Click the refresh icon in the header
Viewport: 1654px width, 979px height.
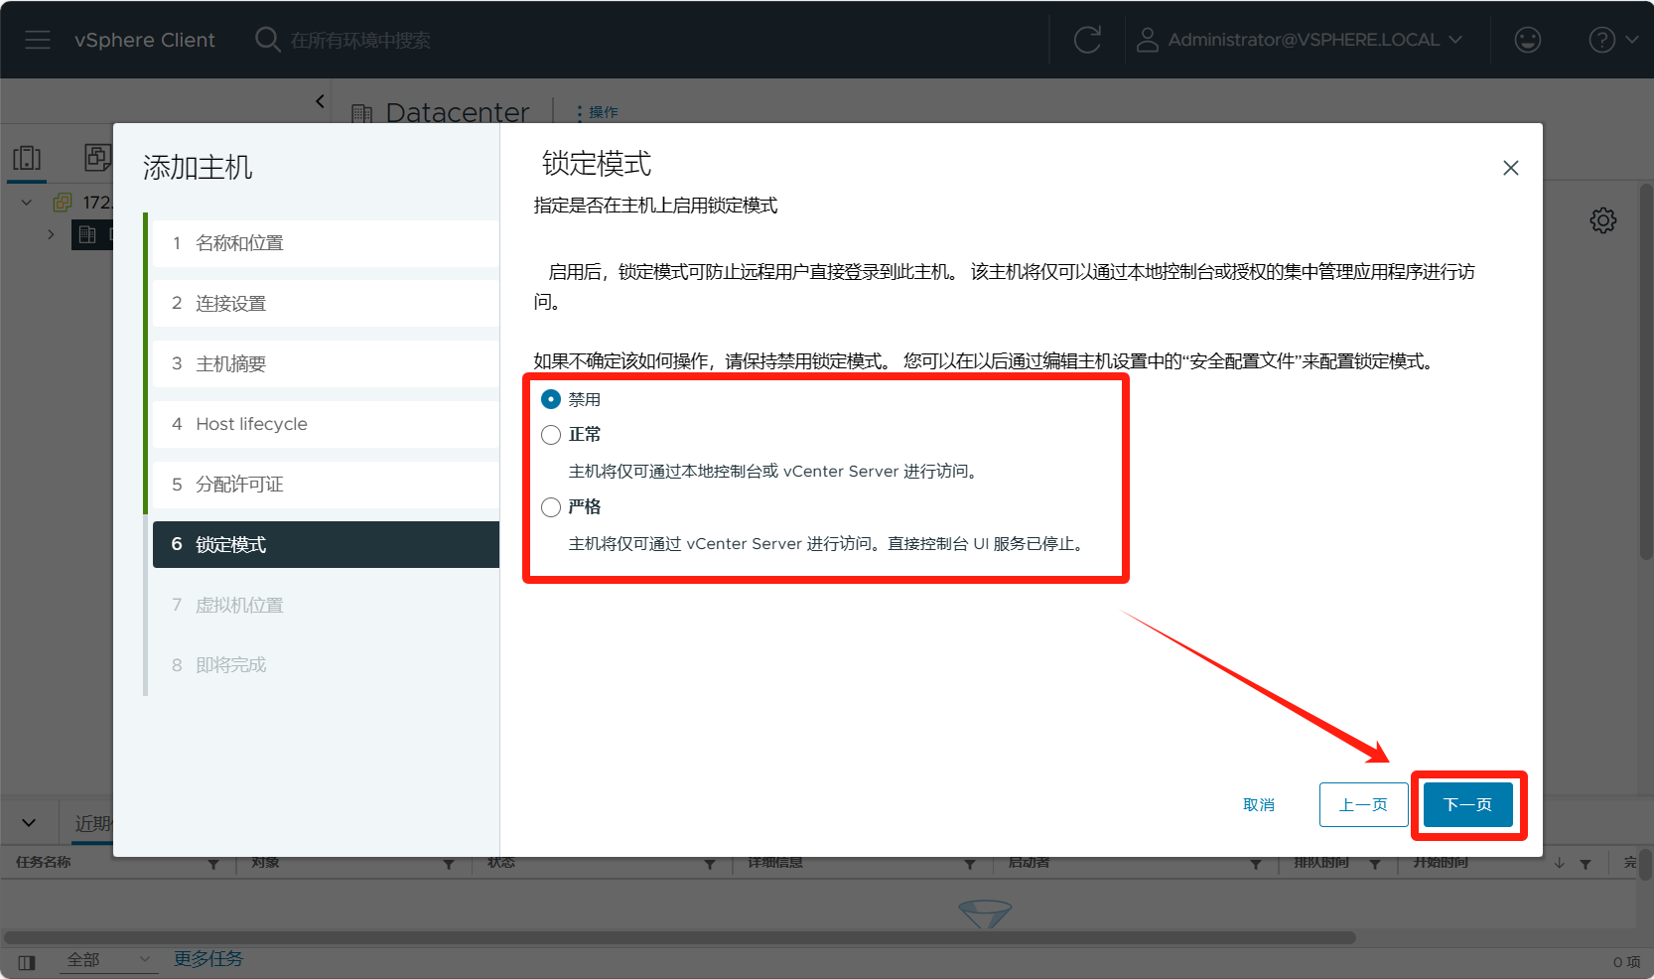(x=1087, y=40)
